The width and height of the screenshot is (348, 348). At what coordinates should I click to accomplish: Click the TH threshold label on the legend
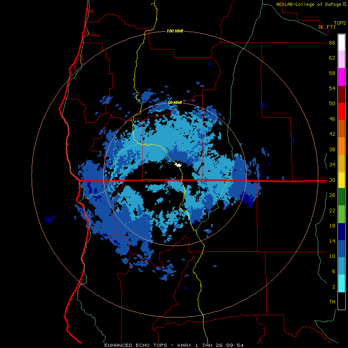click(332, 302)
